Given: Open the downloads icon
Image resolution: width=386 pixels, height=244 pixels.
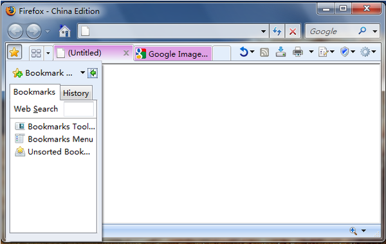Looking at the screenshot, I should [280, 52].
